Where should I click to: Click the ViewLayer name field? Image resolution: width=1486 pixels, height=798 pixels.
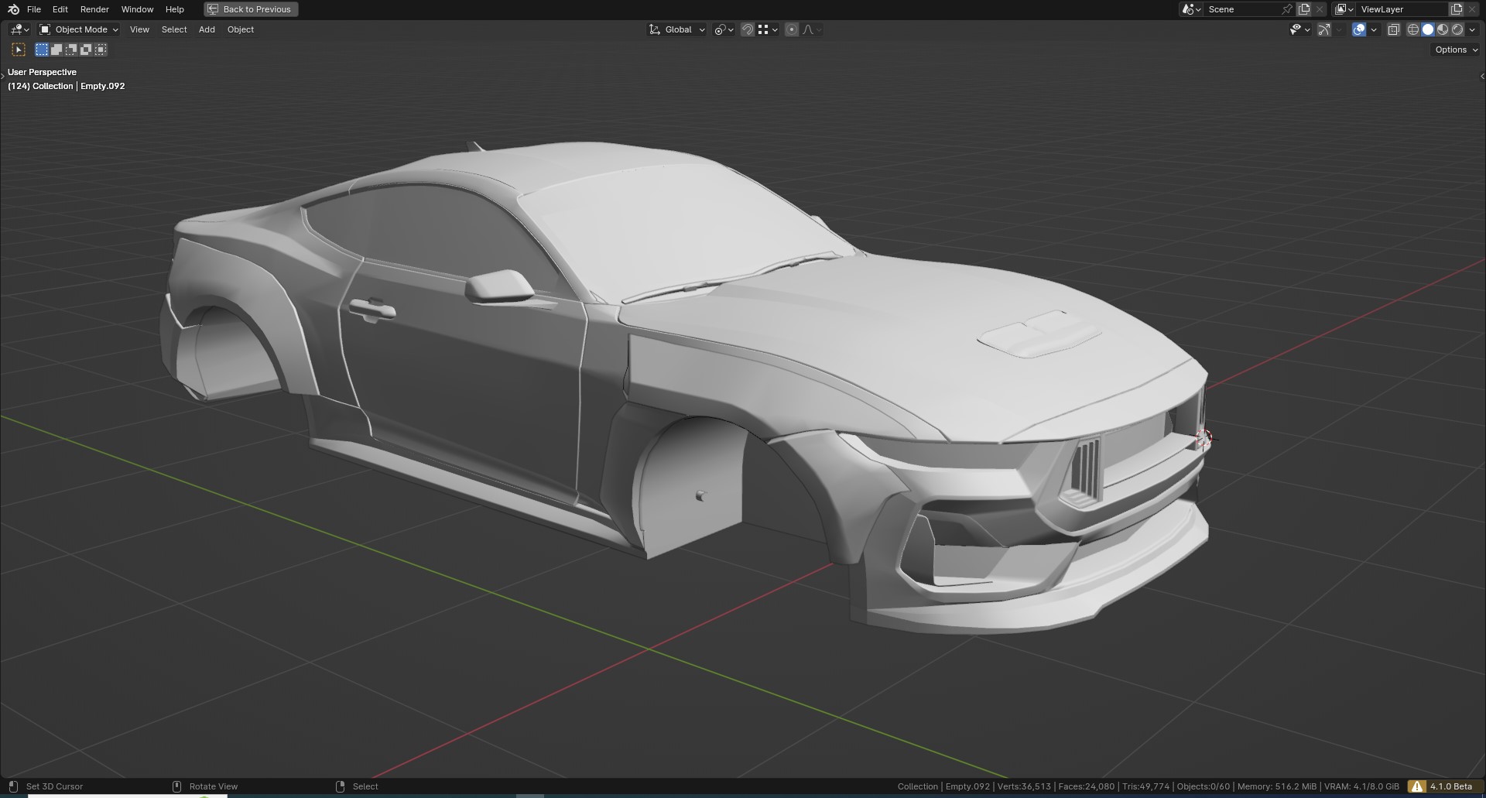1402,9
